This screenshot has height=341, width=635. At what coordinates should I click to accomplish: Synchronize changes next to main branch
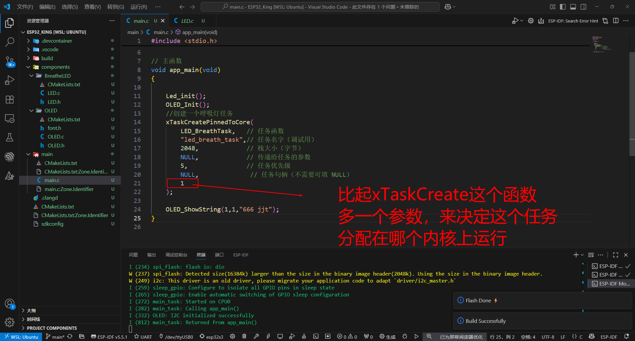70,336
